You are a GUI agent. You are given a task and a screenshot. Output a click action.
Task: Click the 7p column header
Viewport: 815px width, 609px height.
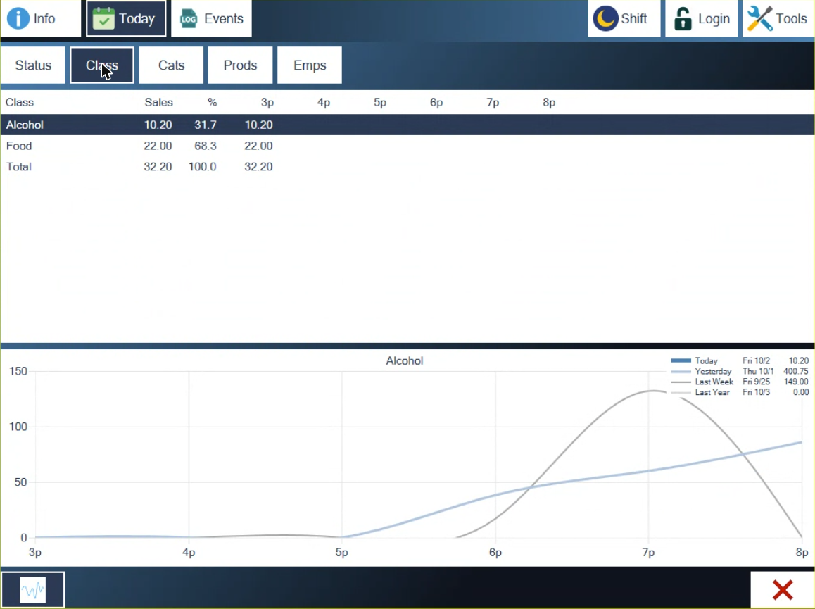(493, 103)
